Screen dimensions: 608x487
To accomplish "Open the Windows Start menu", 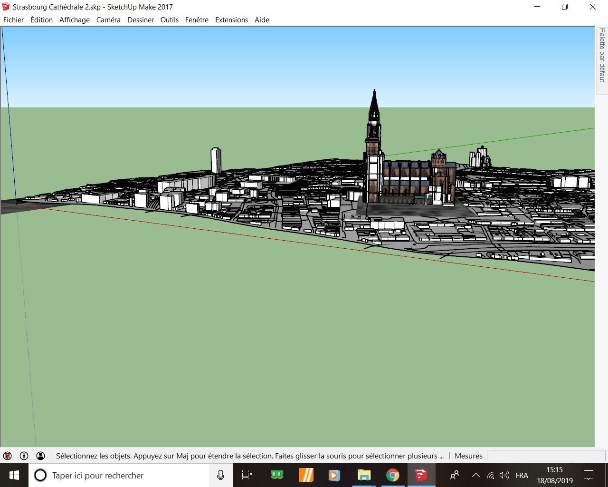I will 14,475.
